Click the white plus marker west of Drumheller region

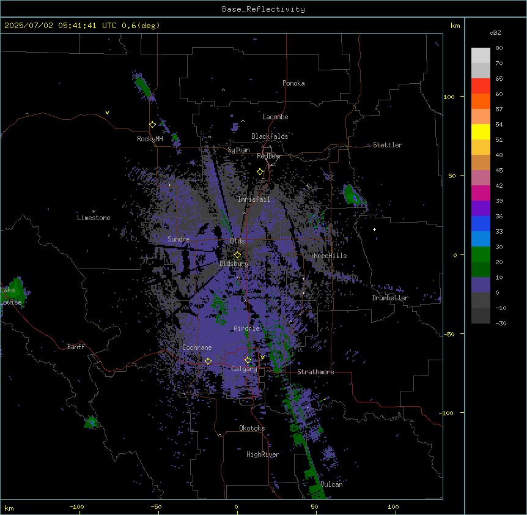(374, 229)
